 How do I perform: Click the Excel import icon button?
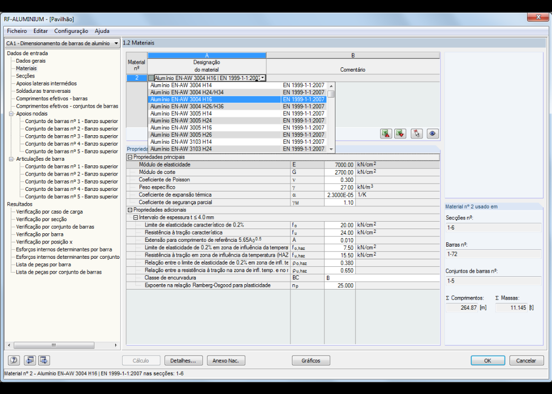click(400, 134)
